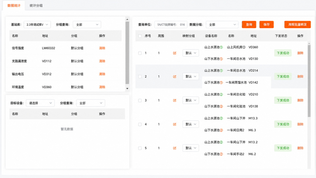Click 删除 link in row 5
The image size is (316, 178).
[300, 148]
